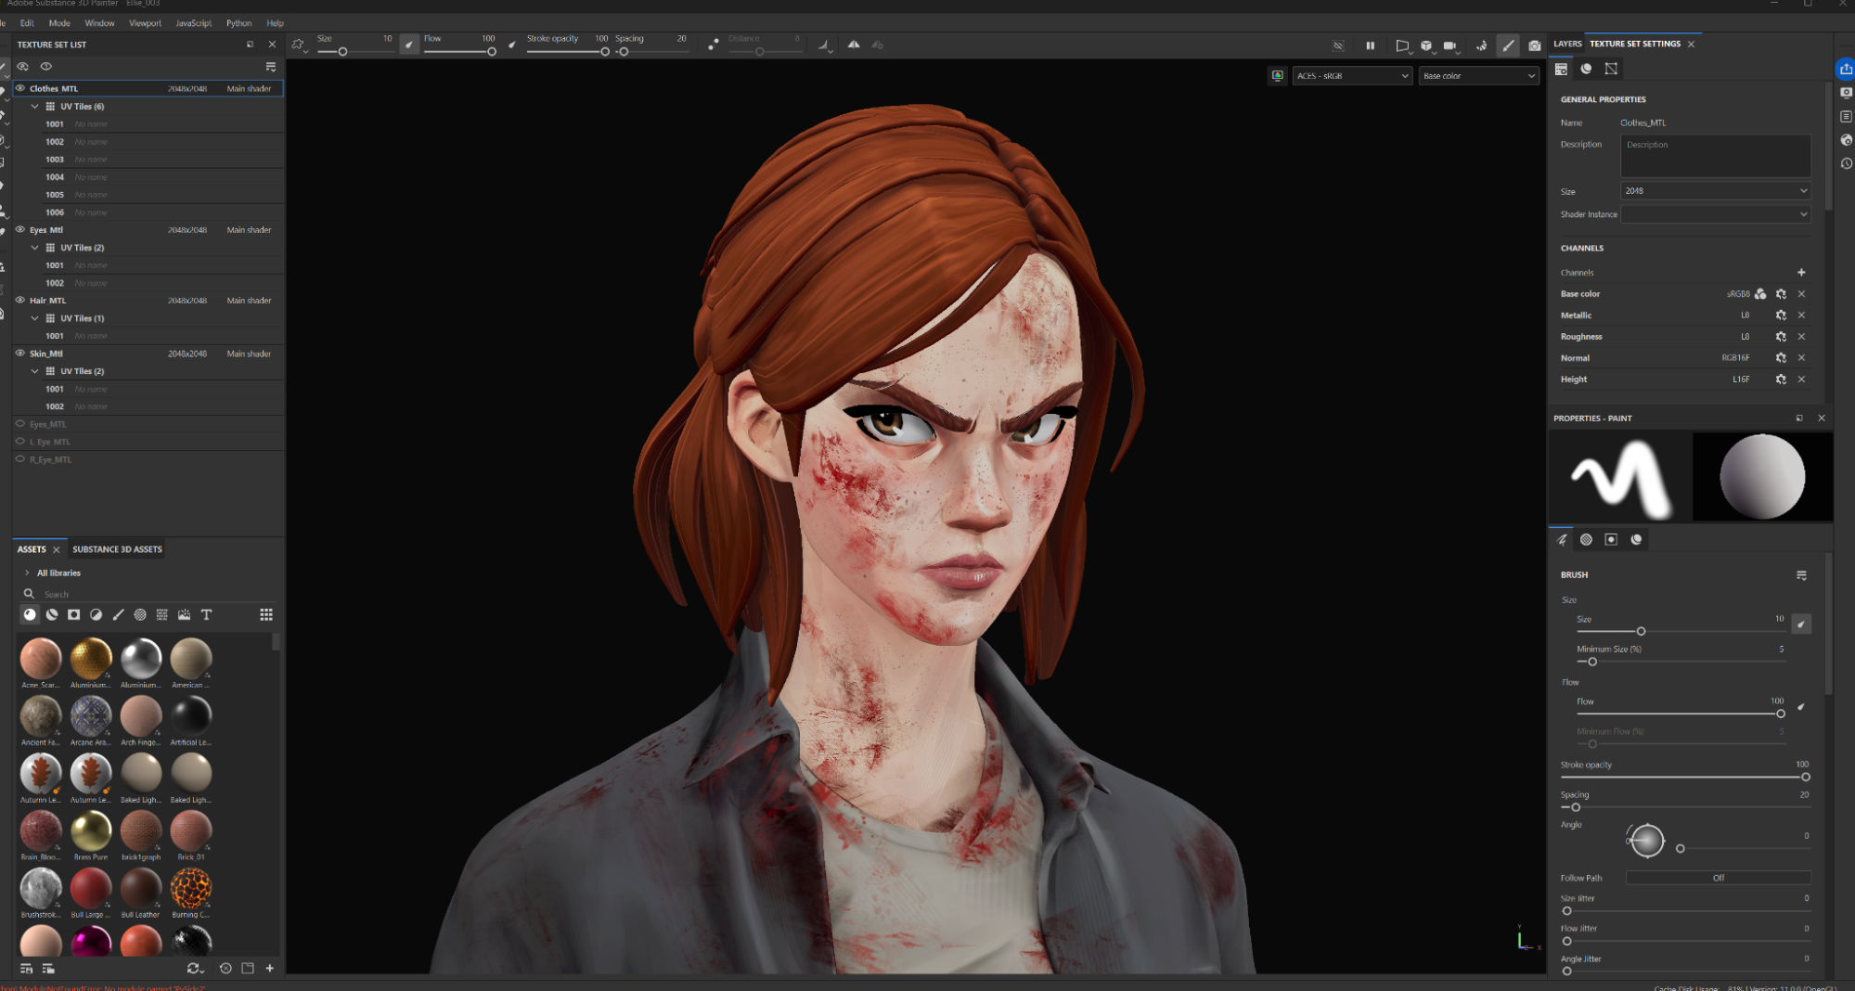Open the texture Size 2048 dropdown
1855x991 pixels.
(x=1716, y=191)
